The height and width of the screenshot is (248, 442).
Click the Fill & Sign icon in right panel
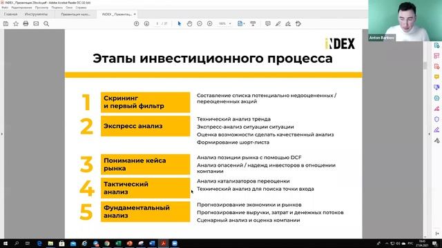pyautogui.click(x=436, y=130)
